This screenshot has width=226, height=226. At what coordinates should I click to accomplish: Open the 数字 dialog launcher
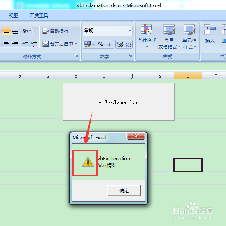(131, 56)
